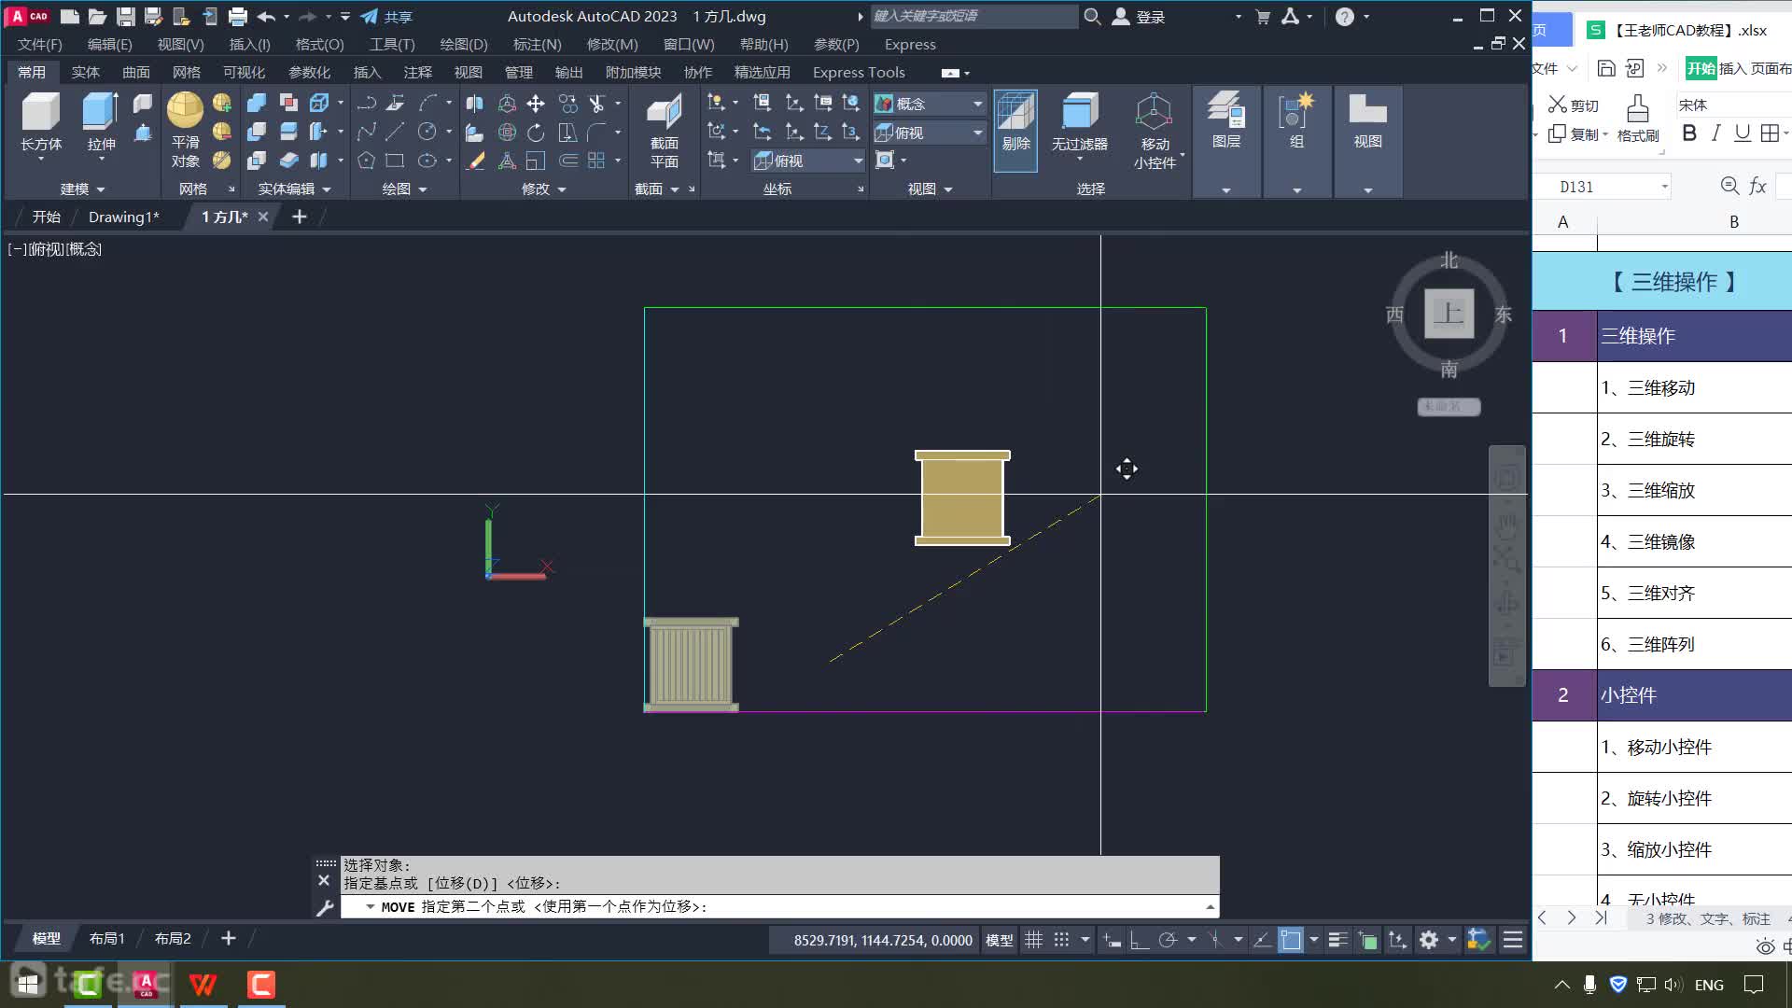This screenshot has height=1008, width=1792.
Task: Select the Erase tool in Modify panel
Action: tap(476, 161)
